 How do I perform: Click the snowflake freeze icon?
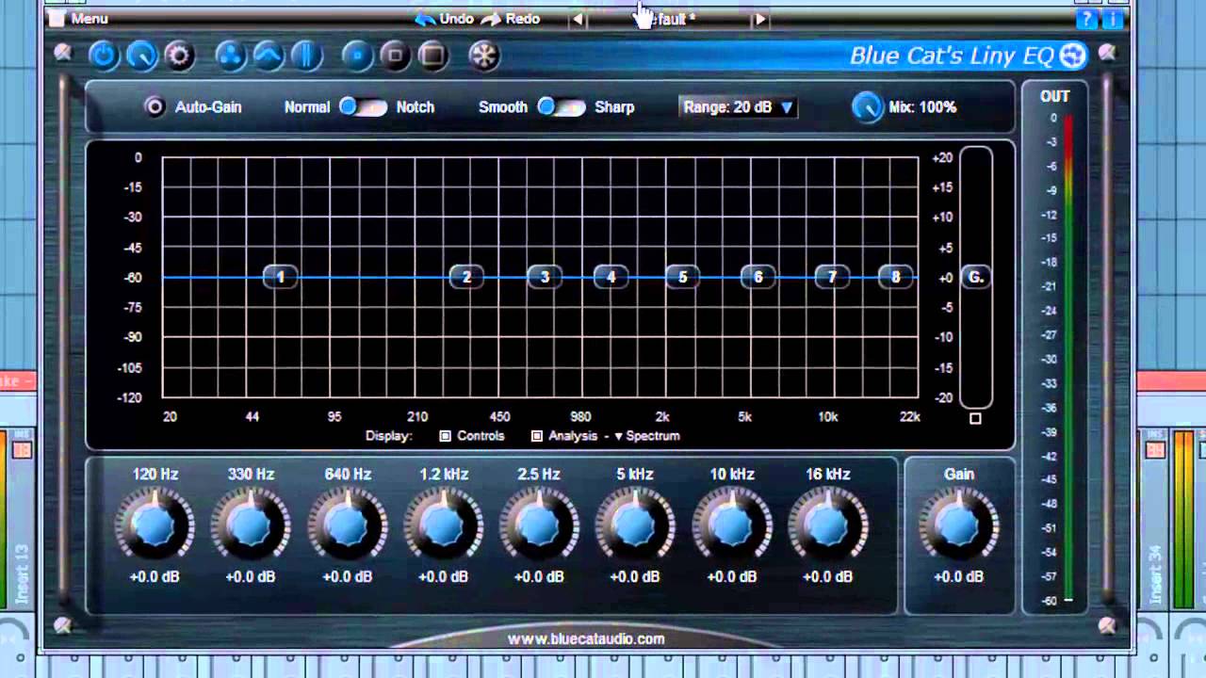point(484,56)
